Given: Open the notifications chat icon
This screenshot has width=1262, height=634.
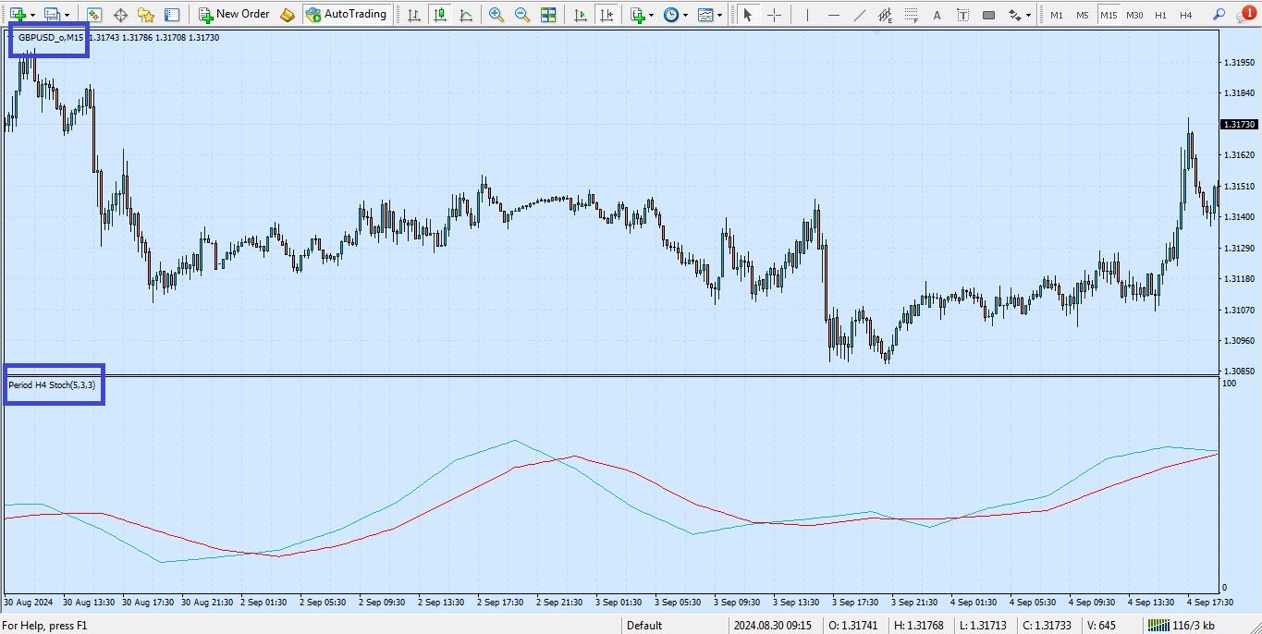Looking at the screenshot, I should (1245, 15).
